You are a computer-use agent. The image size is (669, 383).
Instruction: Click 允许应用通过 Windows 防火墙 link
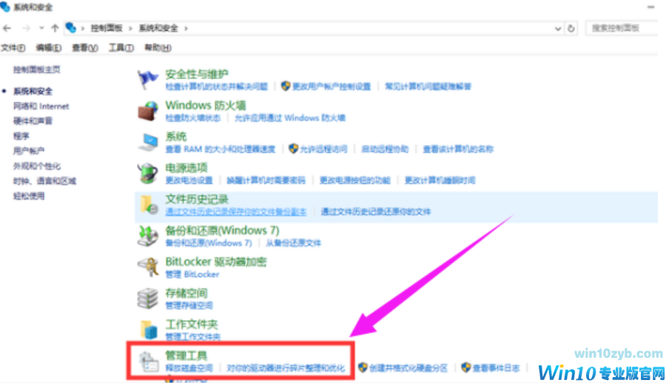[x=289, y=118]
